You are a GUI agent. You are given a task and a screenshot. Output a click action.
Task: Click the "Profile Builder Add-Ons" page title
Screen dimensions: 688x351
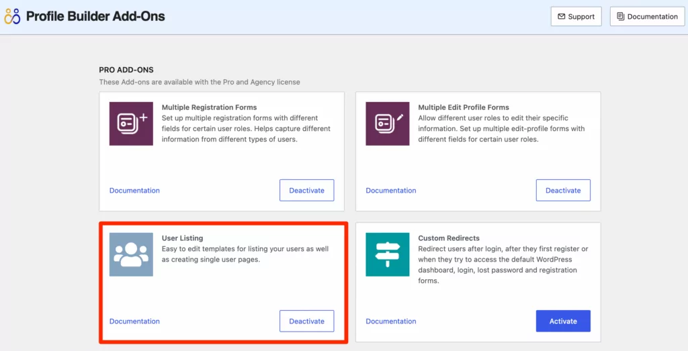click(95, 16)
